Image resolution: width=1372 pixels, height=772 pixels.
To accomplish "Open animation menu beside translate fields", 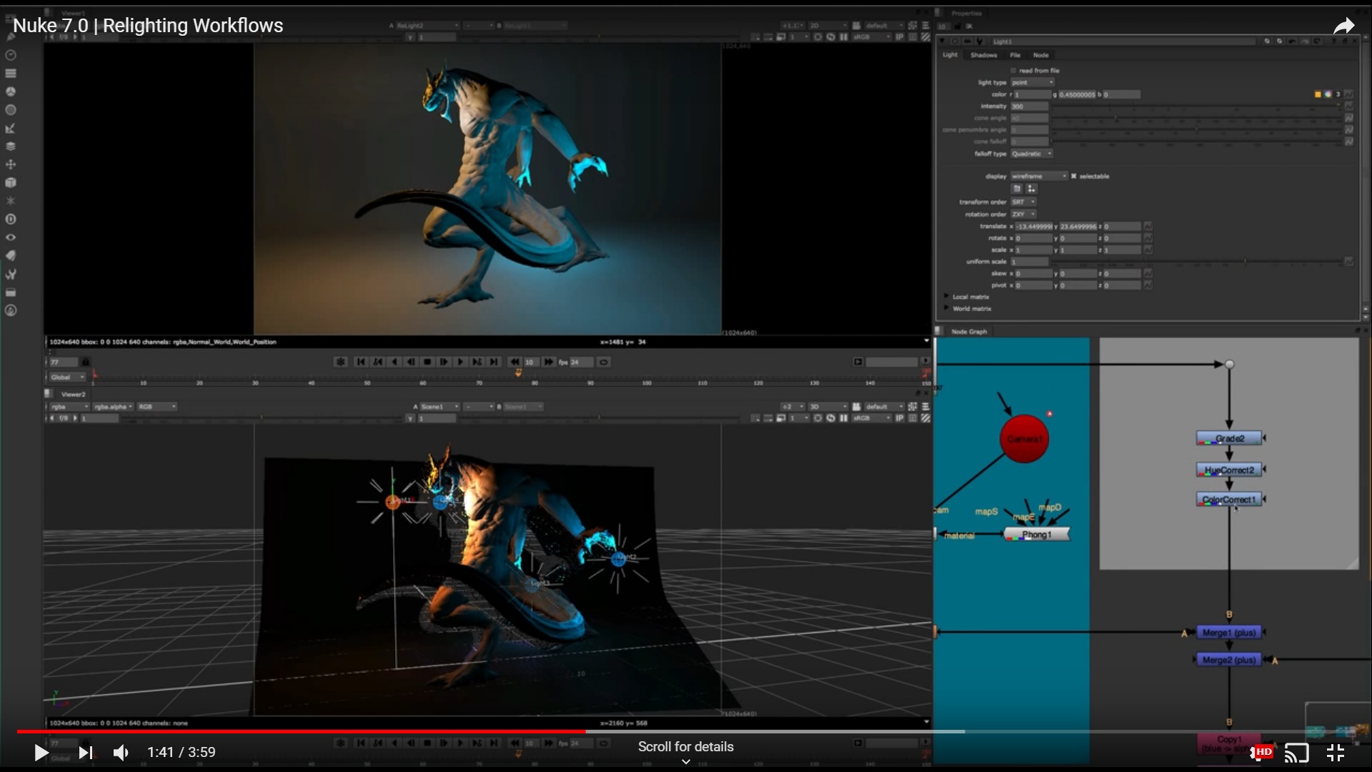I will (1148, 227).
